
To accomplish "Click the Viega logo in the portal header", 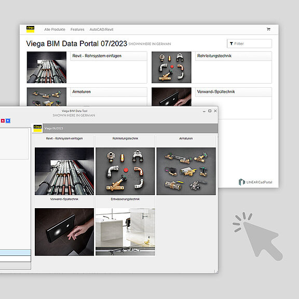I will click(x=30, y=29).
